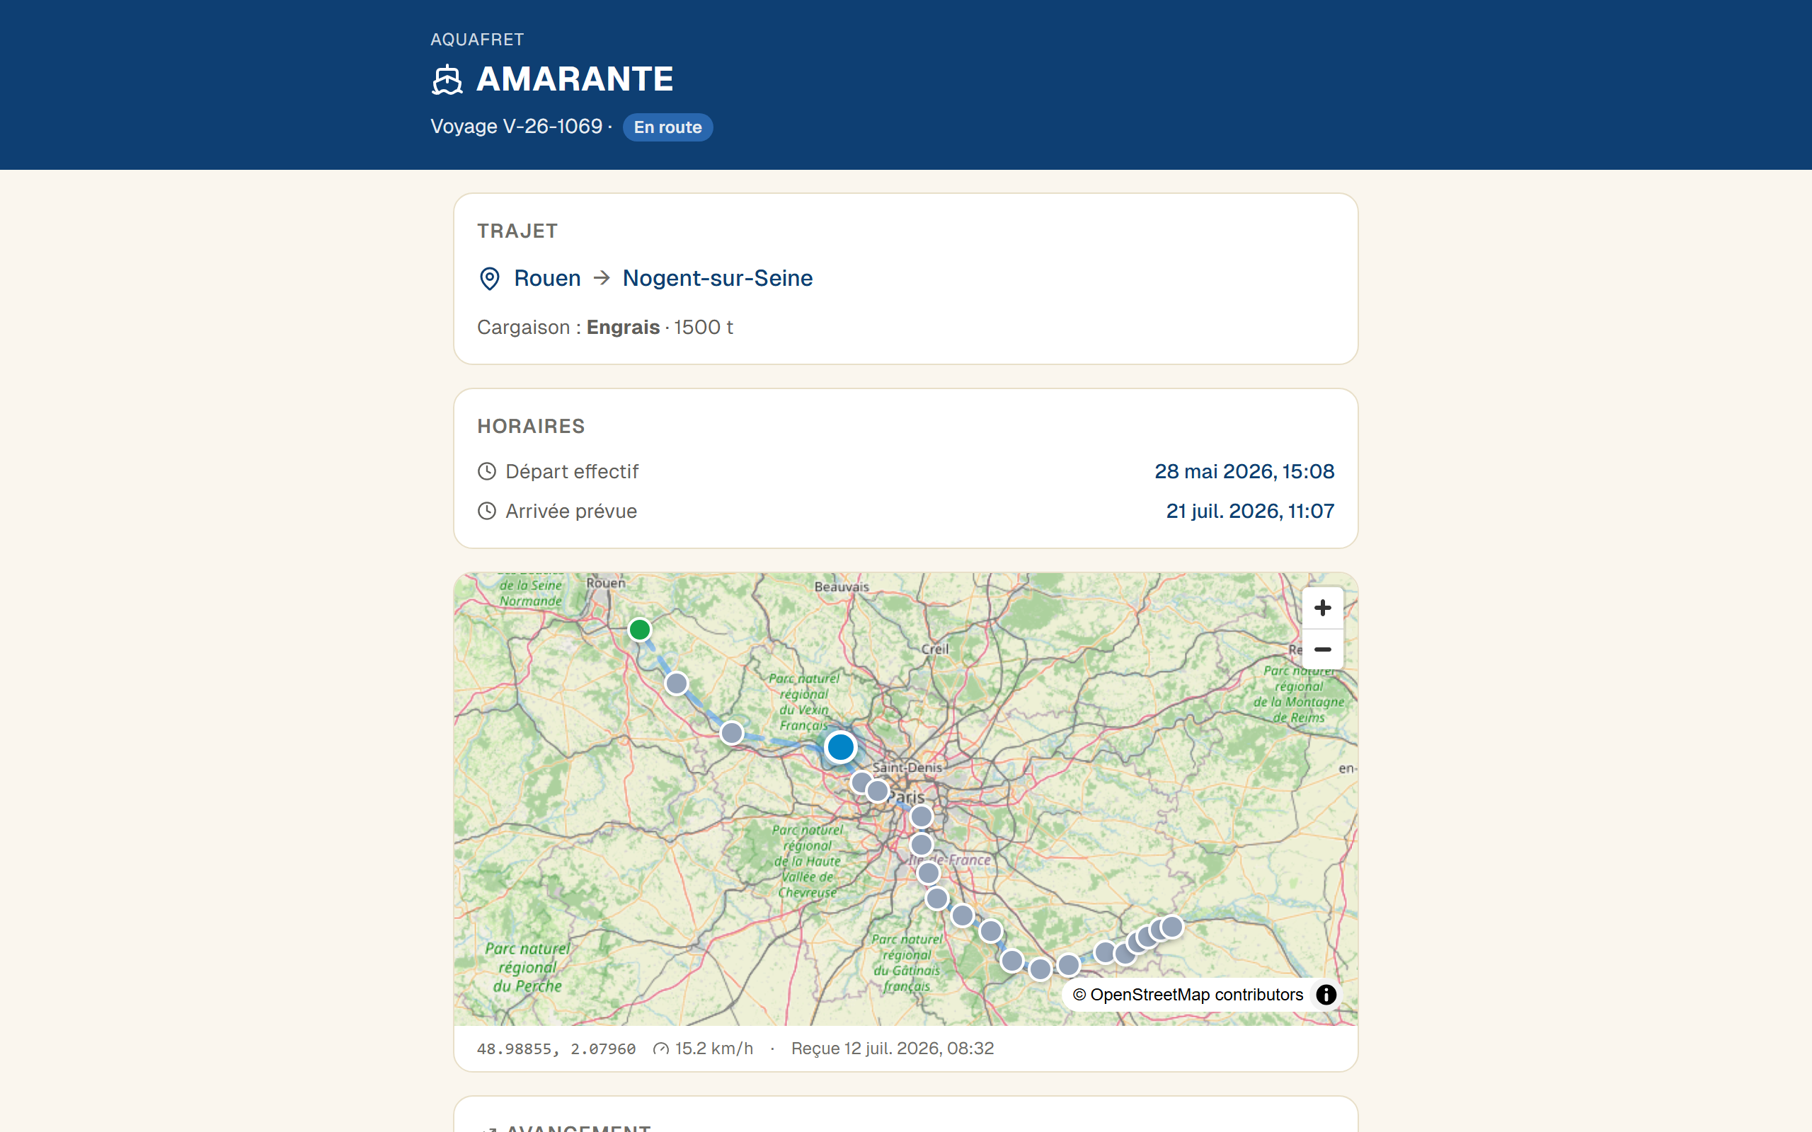The image size is (1812, 1132).
Task: Click the speedometer icon next to 15.2 km/h
Action: click(x=660, y=1048)
